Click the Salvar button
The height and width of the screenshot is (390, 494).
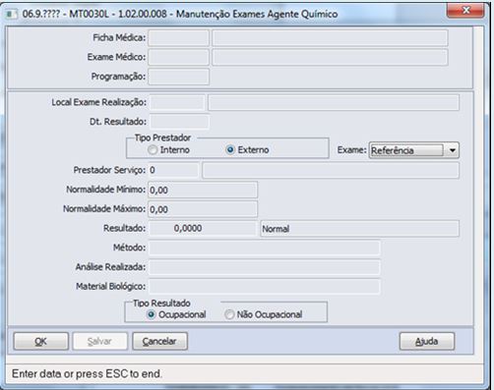click(100, 342)
